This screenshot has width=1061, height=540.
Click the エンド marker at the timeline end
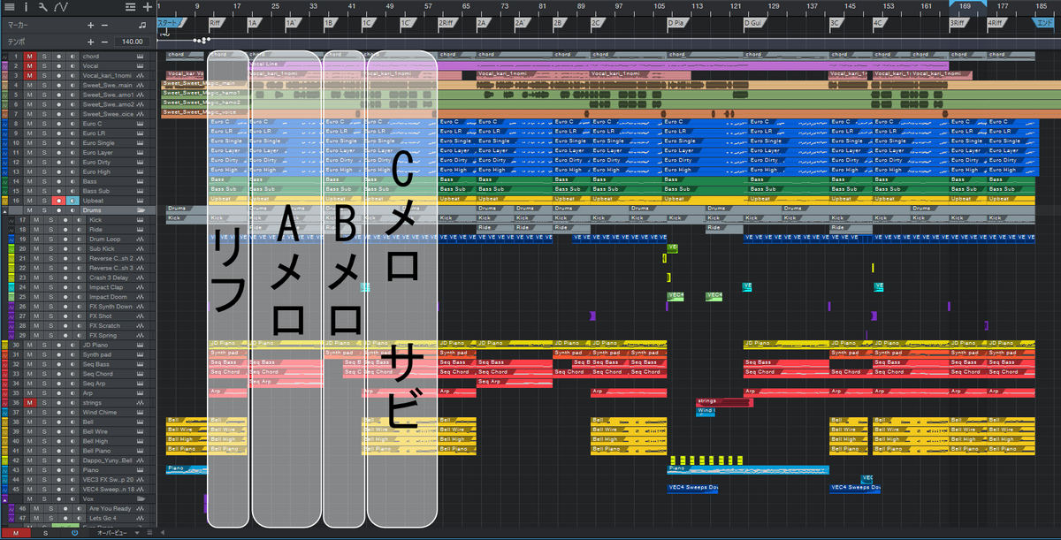click(1044, 21)
